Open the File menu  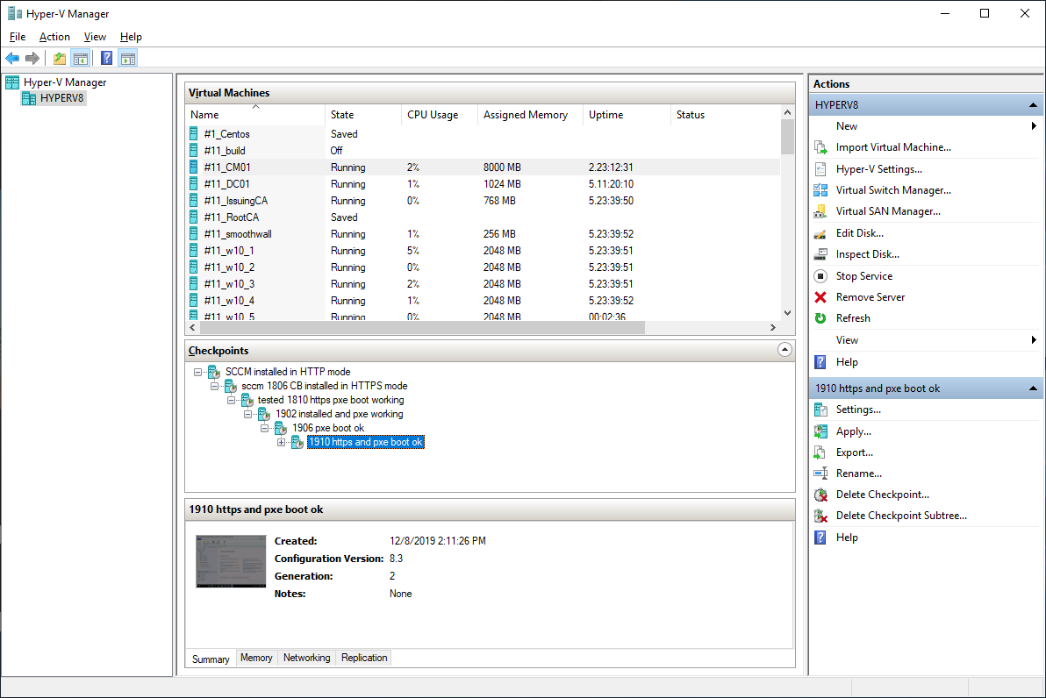point(18,37)
